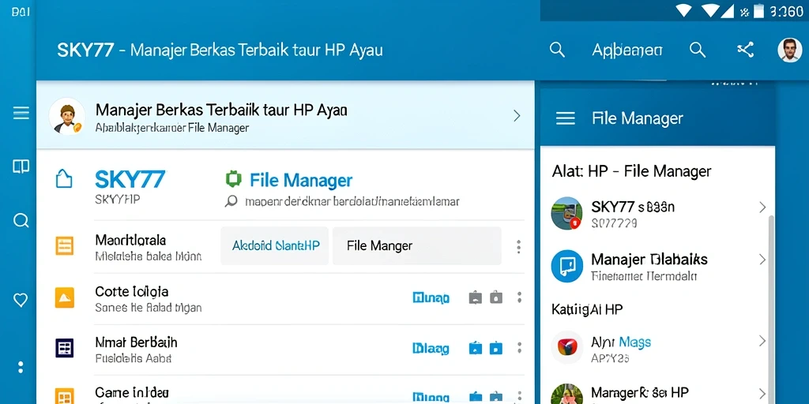This screenshot has height=404, width=809.
Task: Select the Nmat Berbaih row title
Action: point(136,342)
